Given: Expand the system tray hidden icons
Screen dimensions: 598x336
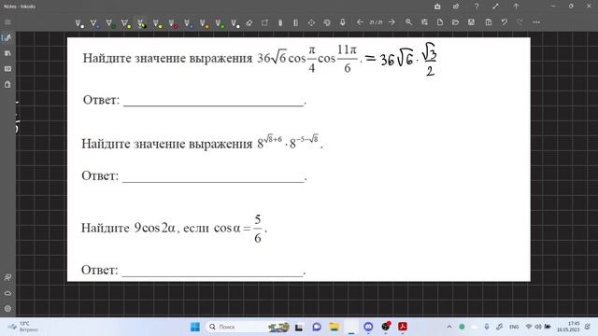Looking at the screenshot, I should pos(449,327).
